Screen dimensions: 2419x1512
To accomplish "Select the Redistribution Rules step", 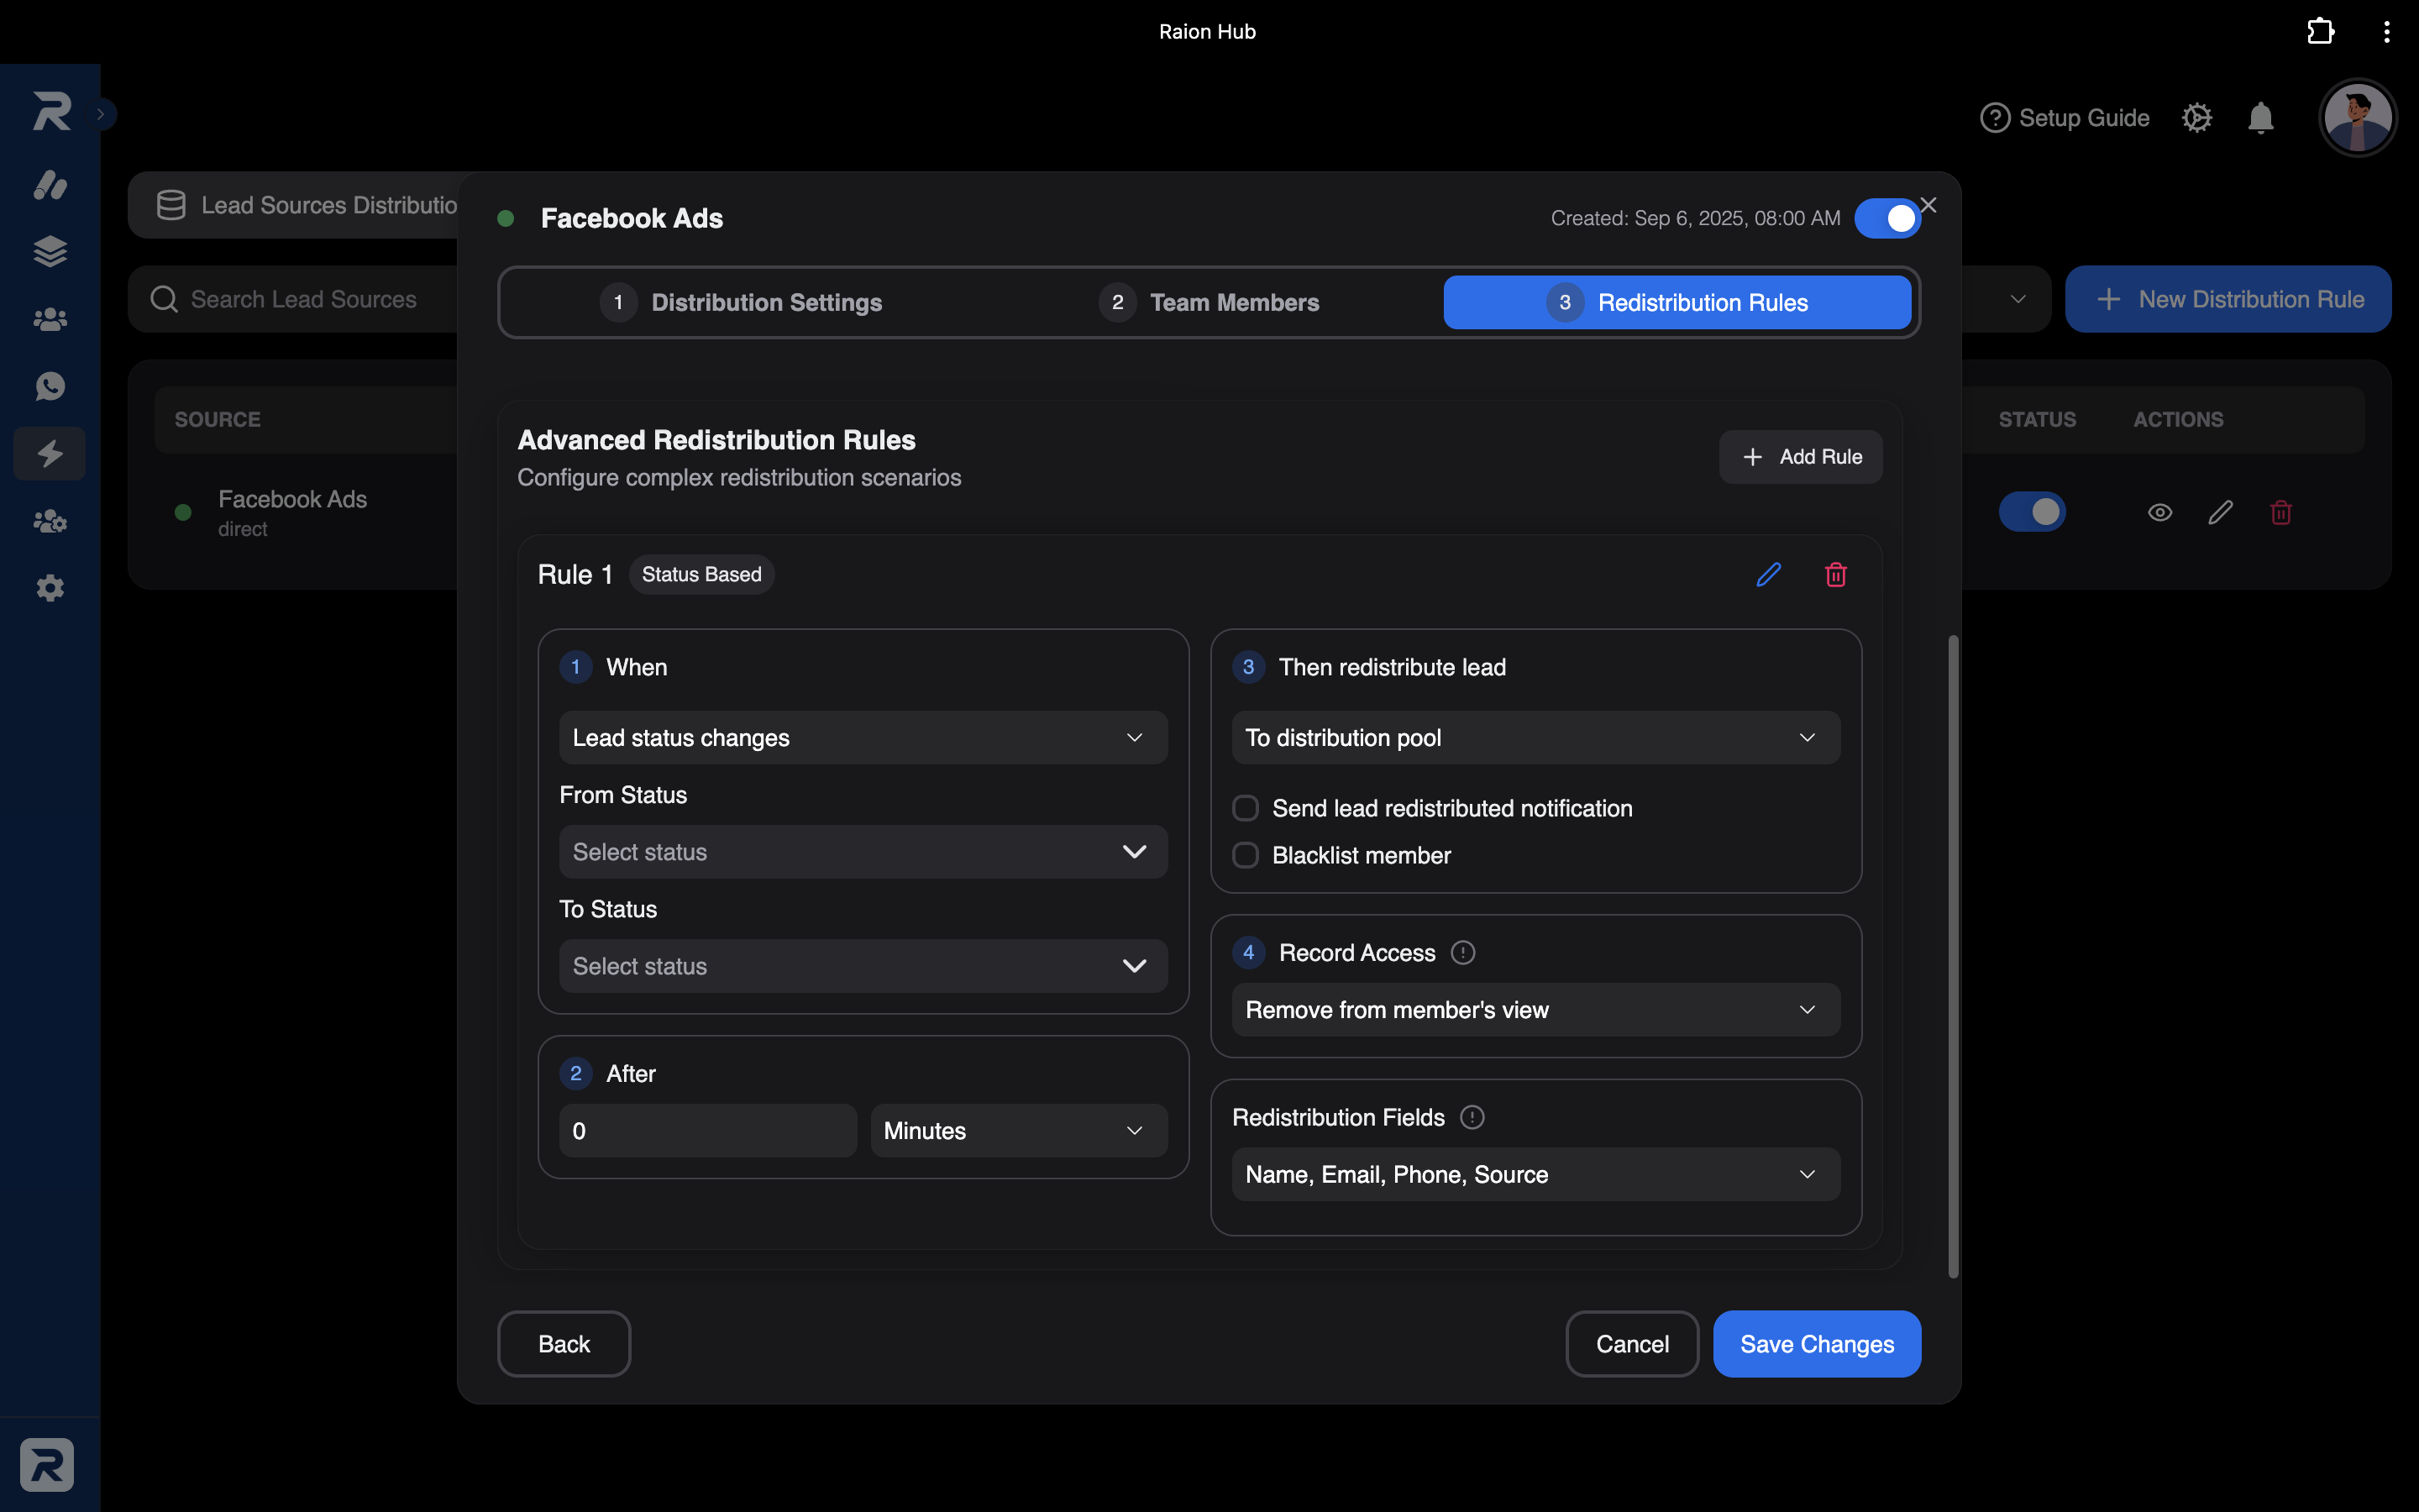I will [x=1677, y=302].
